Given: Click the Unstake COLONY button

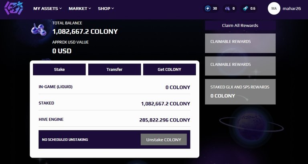Looking at the screenshot, I should [164, 140].
